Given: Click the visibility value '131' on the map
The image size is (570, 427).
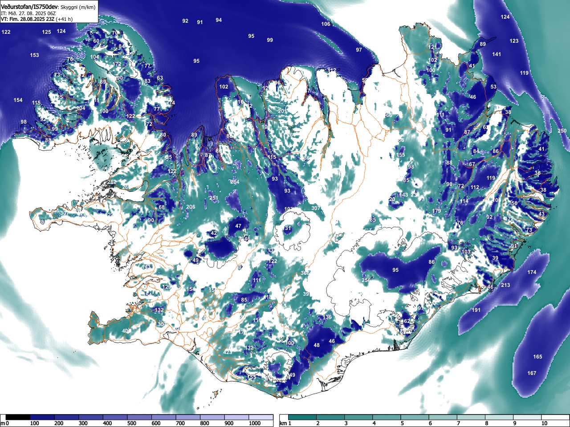Looking at the screenshot, I should coord(286,228).
